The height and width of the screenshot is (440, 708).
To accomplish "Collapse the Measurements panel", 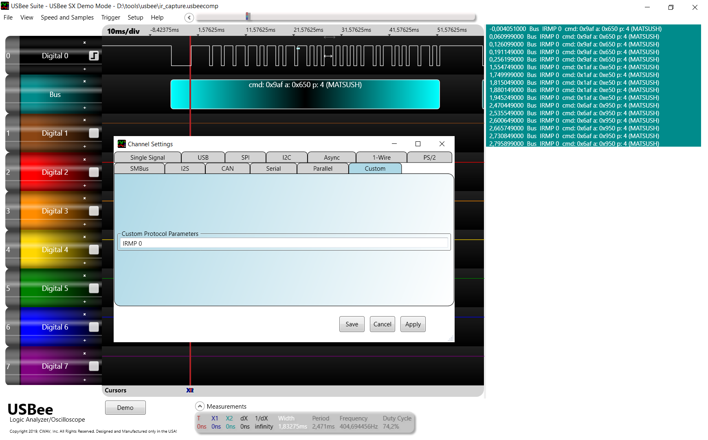I will pos(200,406).
